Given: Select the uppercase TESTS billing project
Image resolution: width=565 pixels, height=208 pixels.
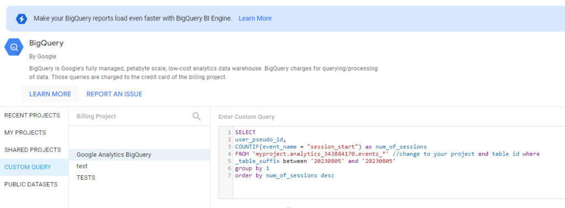Looking at the screenshot, I should pos(140,178).
